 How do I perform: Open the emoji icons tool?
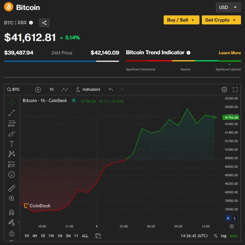point(12,175)
